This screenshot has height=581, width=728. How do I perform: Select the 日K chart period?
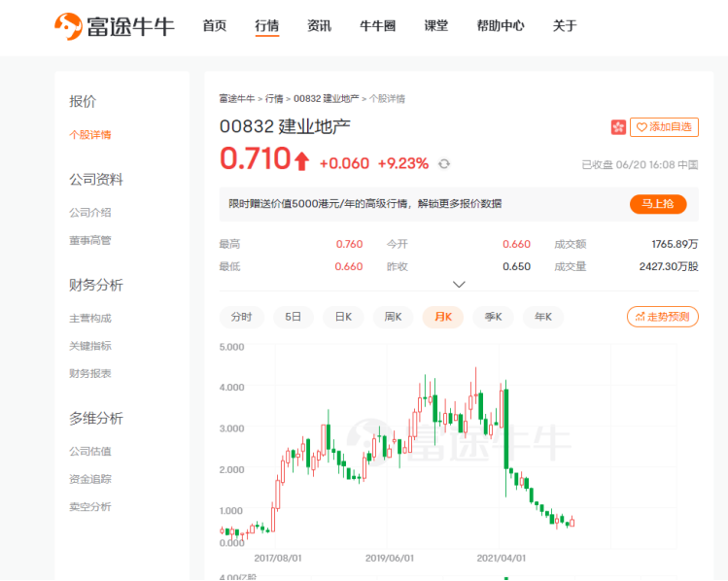342,317
